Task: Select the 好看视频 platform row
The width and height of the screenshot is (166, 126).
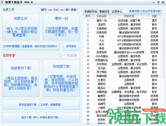Action: (122, 33)
